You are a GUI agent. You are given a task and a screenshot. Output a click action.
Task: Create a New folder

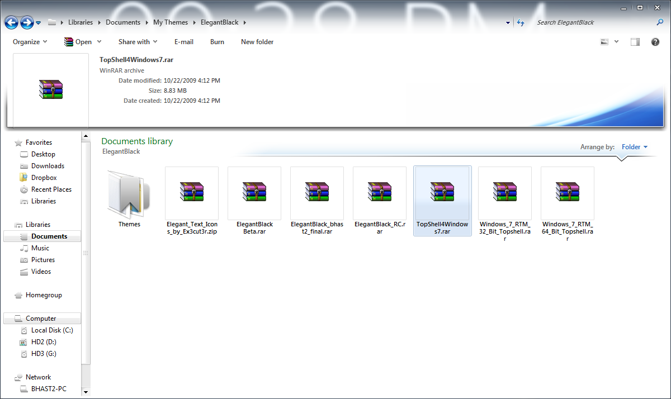pos(257,42)
